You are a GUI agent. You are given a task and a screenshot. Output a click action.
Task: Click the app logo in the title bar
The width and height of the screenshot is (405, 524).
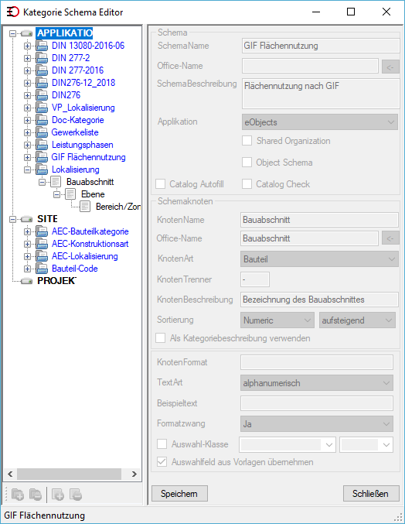[x=12, y=12]
